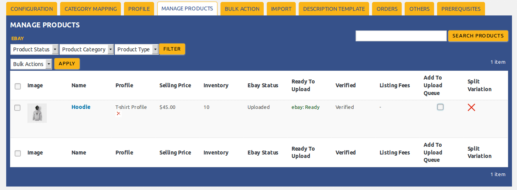Go to the Orders tab
The height and width of the screenshot is (190, 517).
387,9
